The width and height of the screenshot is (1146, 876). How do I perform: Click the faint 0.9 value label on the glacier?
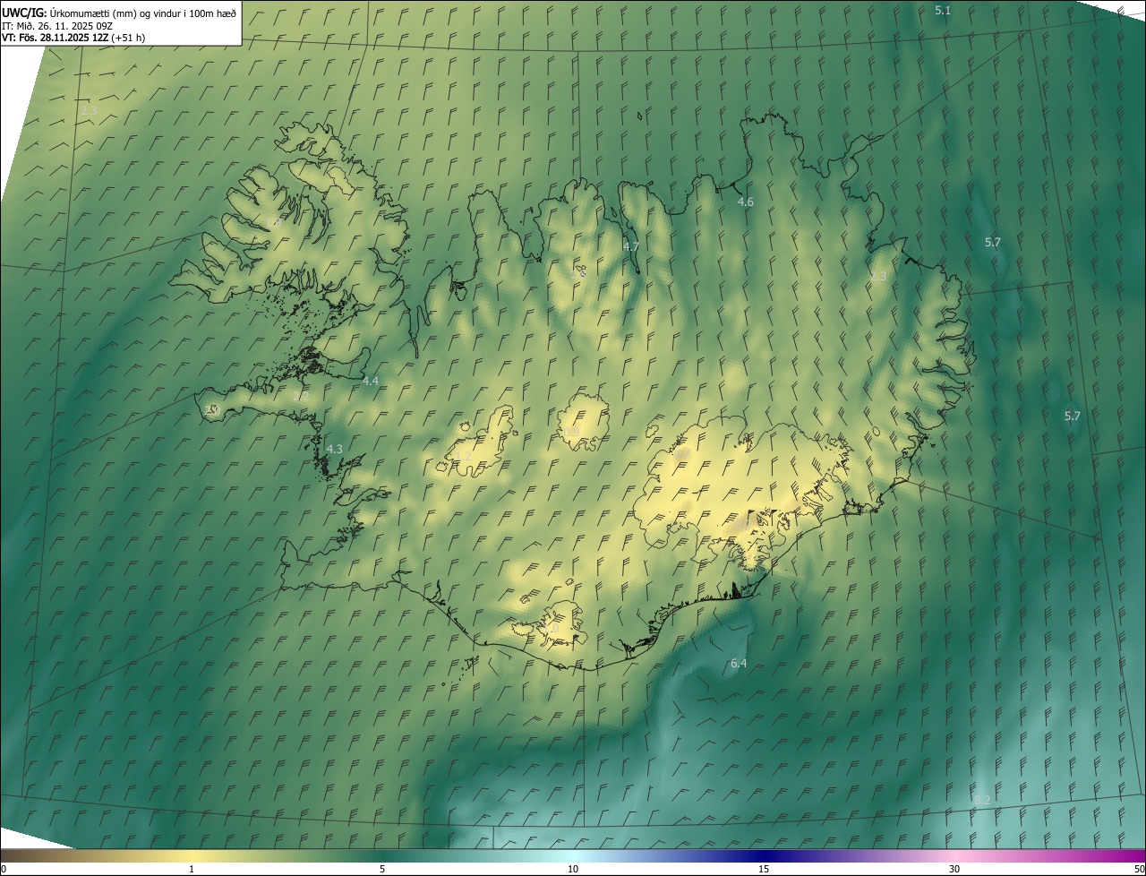[x=570, y=433]
